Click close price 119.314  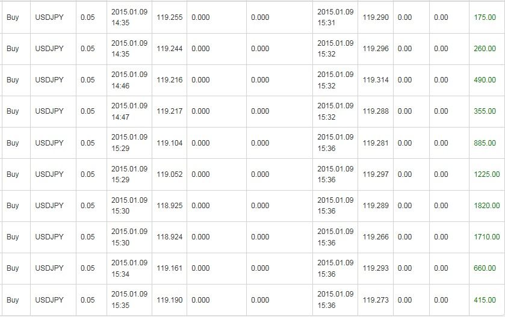tap(376, 80)
